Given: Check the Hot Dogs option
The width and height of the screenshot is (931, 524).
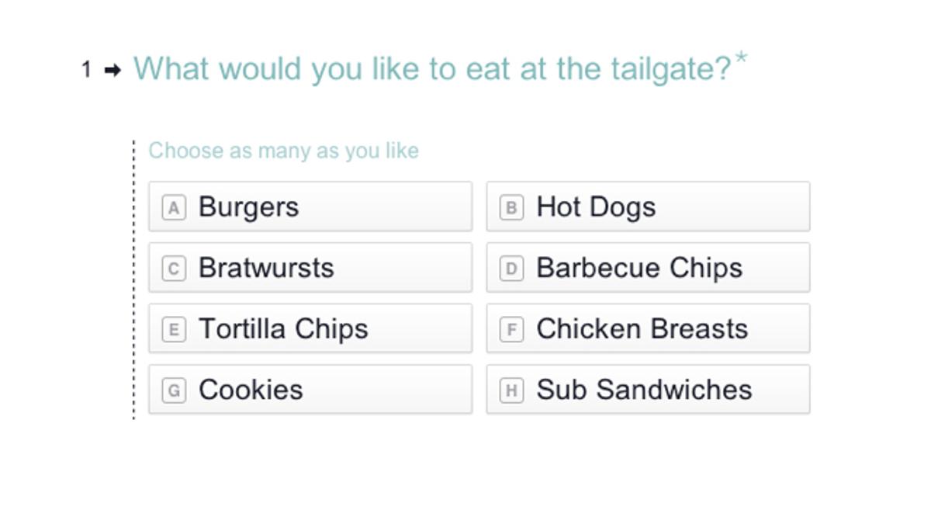Looking at the screenshot, I should (x=648, y=207).
